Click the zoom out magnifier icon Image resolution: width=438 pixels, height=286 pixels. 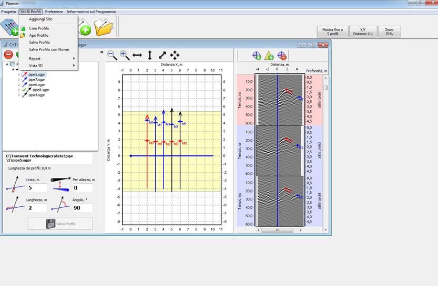point(112,55)
